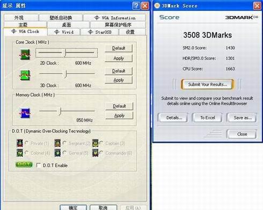Image resolution: width=263 pixels, height=210 pixels.
Task: Click the HDR/SM3.0 Score value 1301
Action: coord(230,58)
